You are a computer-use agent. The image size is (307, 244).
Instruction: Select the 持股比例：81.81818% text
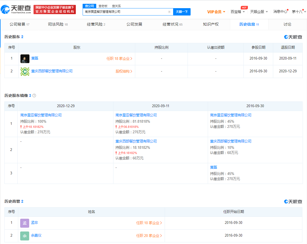[133, 122]
